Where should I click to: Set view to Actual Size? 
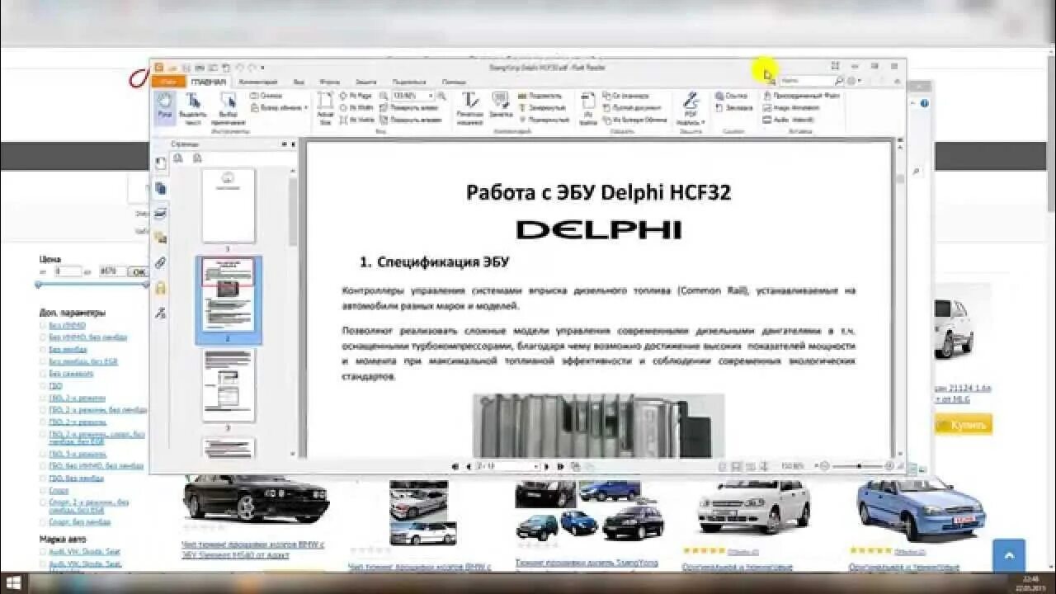point(325,108)
